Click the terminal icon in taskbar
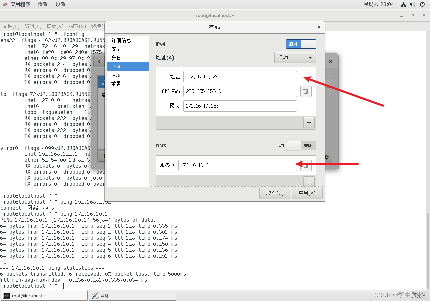 click(7, 296)
